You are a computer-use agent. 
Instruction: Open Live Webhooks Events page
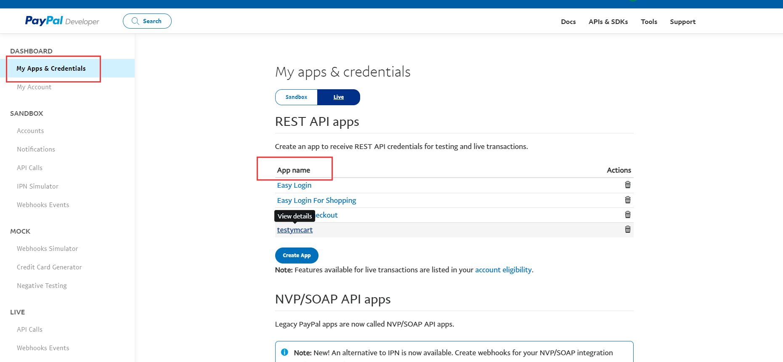pyautogui.click(x=43, y=348)
